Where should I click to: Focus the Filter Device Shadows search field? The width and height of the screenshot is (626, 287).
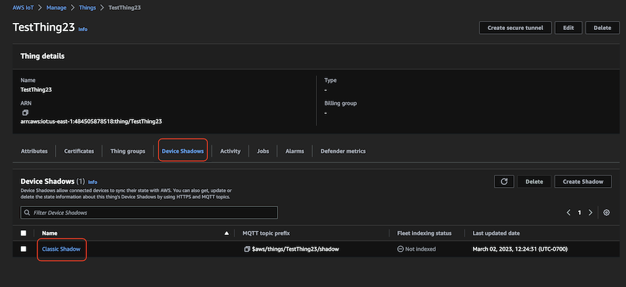point(150,213)
